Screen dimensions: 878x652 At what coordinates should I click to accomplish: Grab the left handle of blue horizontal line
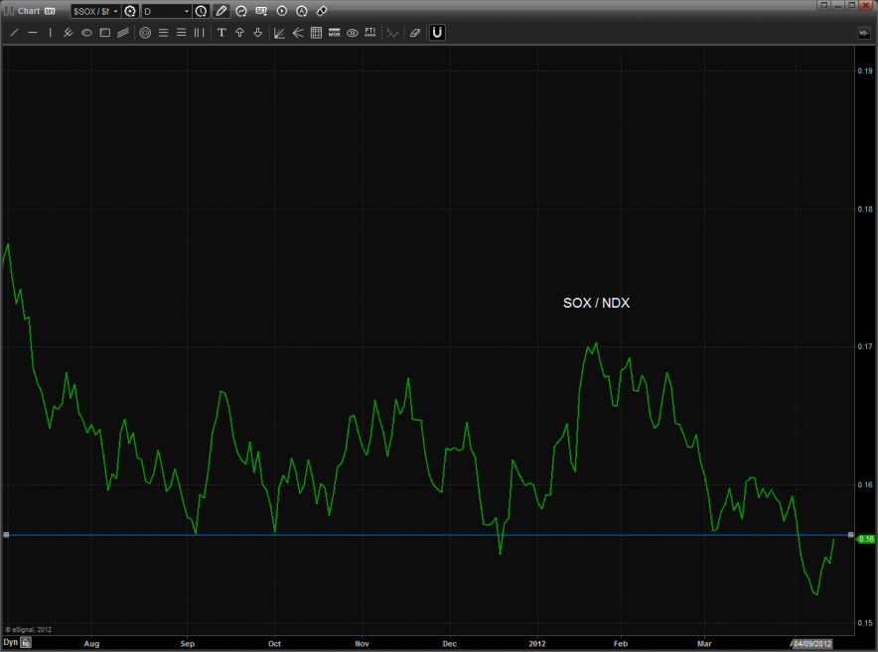click(x=6, y=535)
